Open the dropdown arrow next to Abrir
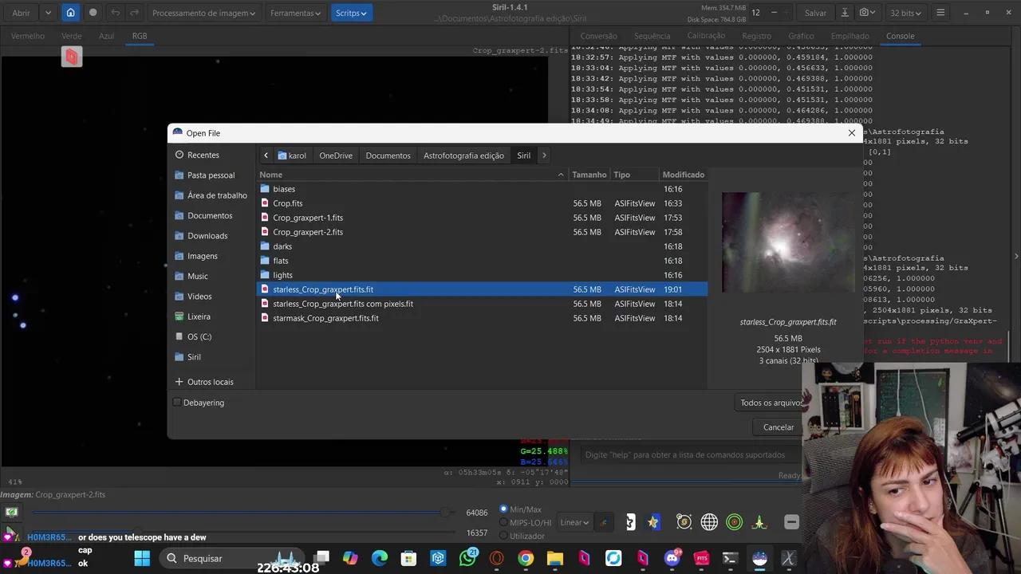 tap(48, 13)
